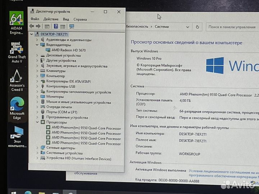Expand Контроллеры USB

[x=37, y=86]
